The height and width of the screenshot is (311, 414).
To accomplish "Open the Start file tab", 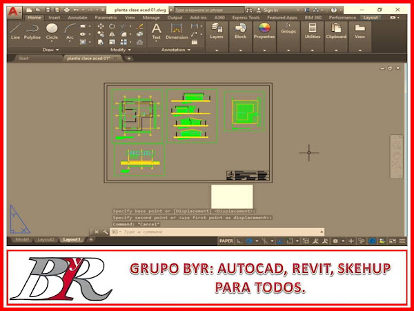I will click(23, 58).
